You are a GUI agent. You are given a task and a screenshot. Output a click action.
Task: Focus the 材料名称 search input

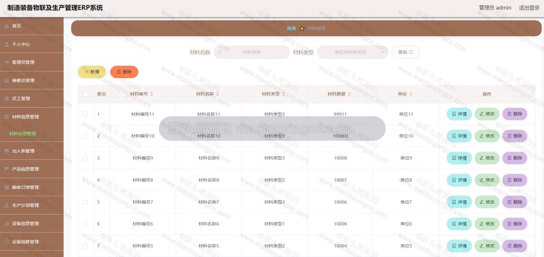[x=252, y=53]
